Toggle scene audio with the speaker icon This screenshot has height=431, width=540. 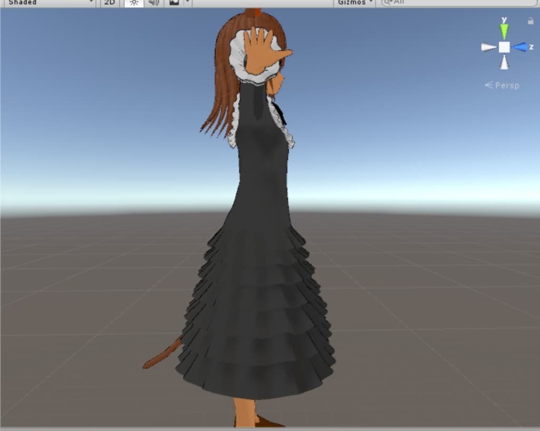click(153, 3)
